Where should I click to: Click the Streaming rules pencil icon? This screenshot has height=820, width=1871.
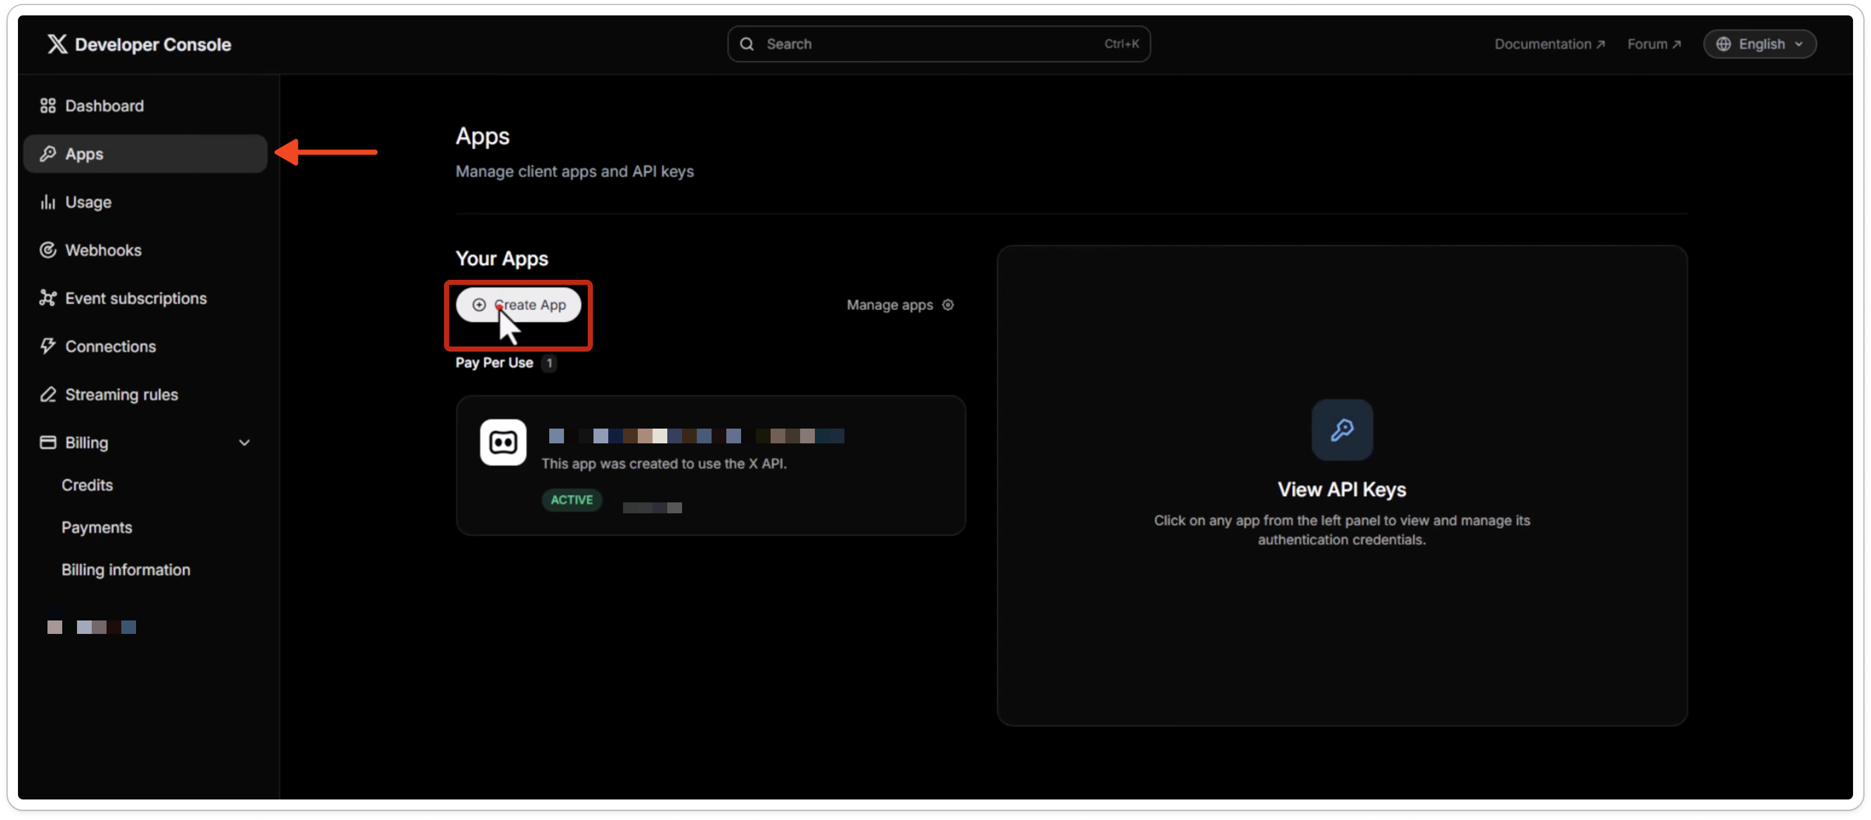pos(48,395)
